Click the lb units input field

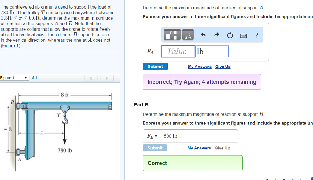tap(212, 51)
